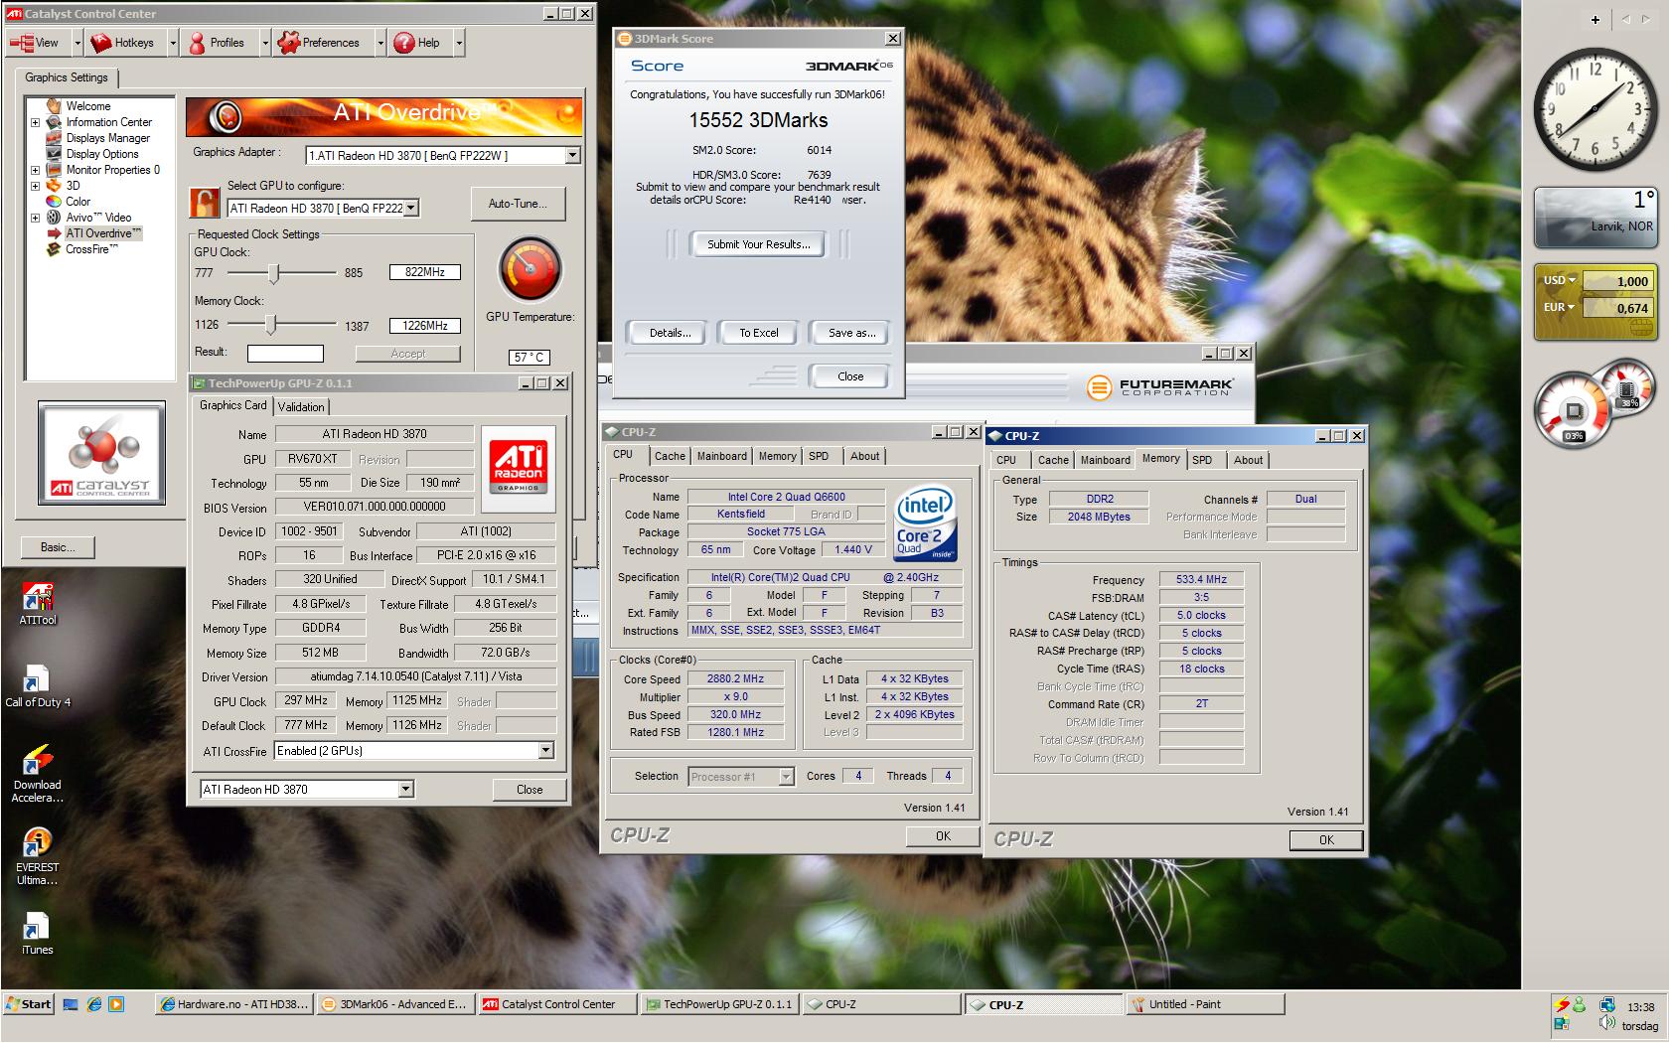1669x1043 pixels.
Task: Open the View menu in Catalyst Control Center
Action: click(x=35, y=43)
